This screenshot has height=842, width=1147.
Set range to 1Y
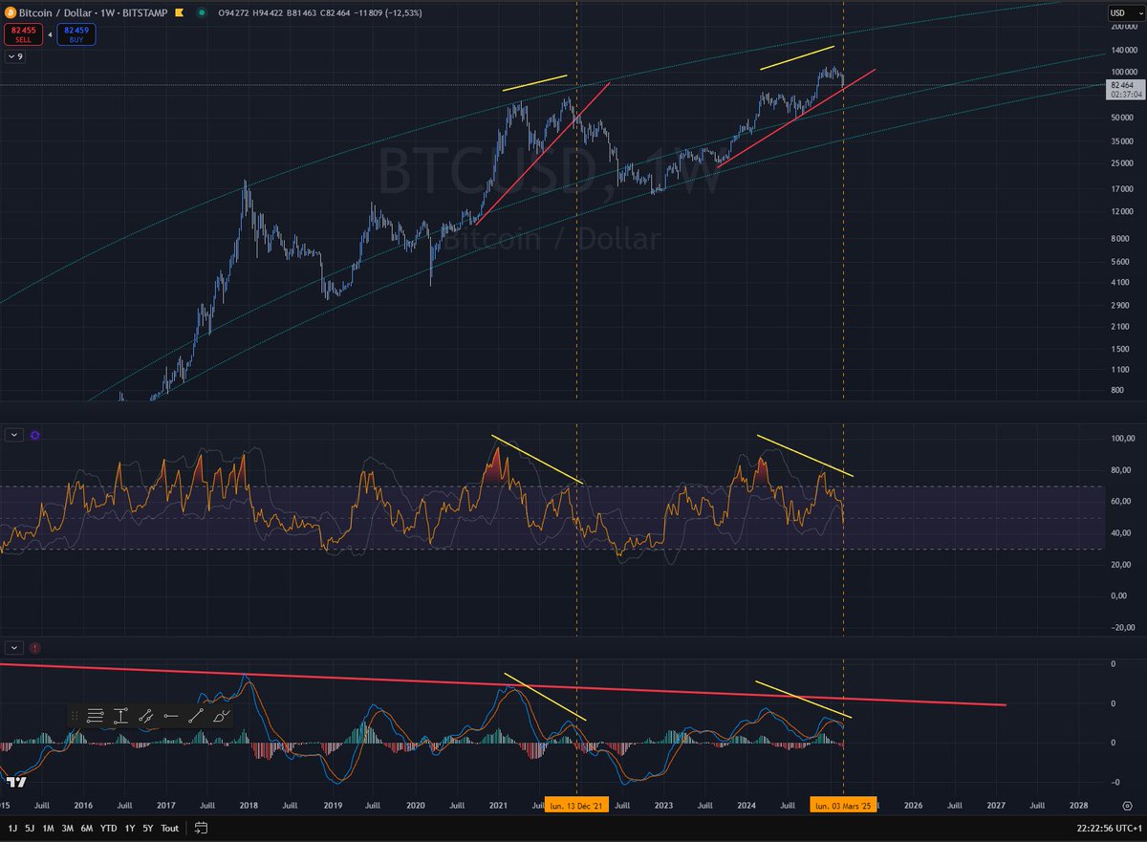click(129, 828)
